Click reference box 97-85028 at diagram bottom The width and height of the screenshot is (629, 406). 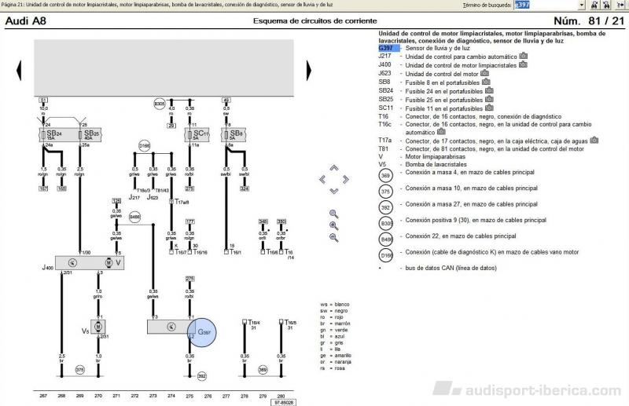tap(284, 402)
